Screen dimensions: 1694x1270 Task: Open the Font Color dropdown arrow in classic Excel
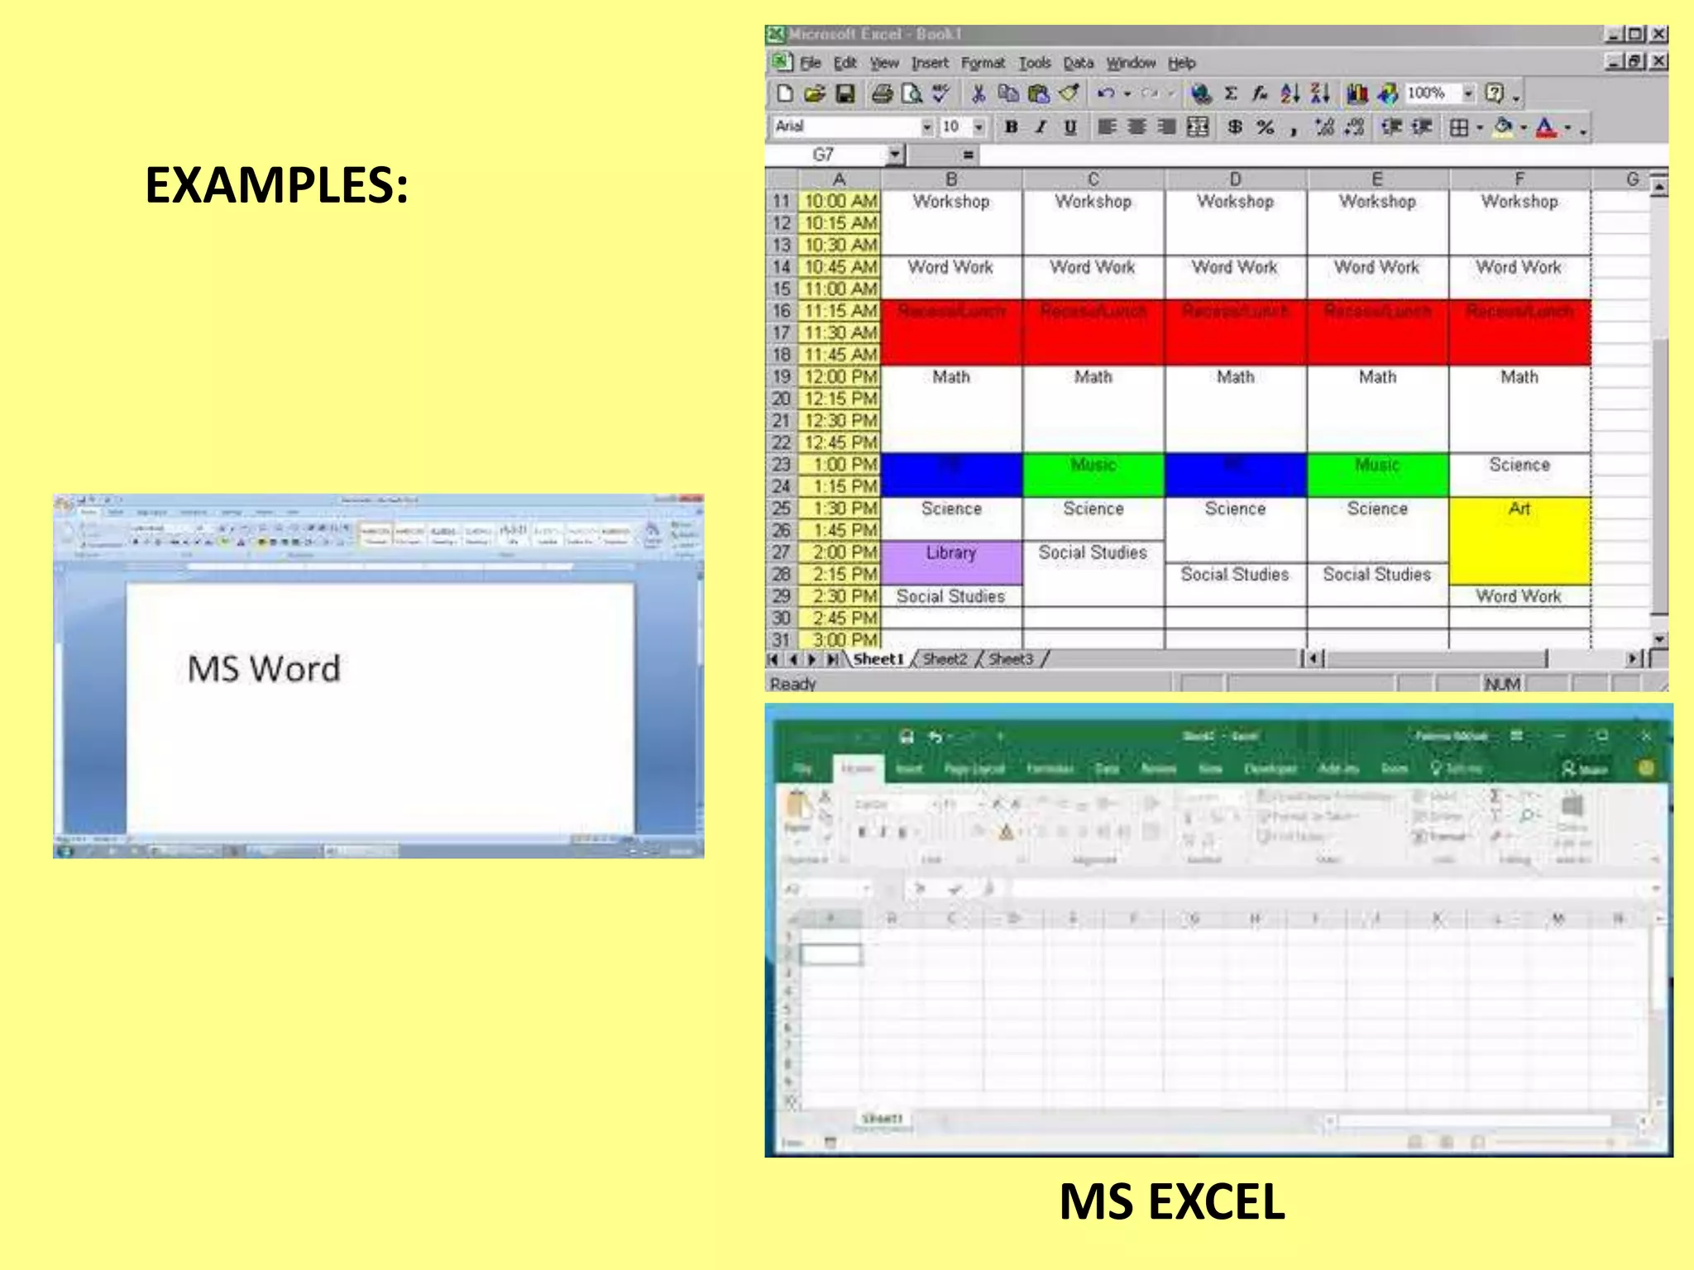[x=1567, y=127]
